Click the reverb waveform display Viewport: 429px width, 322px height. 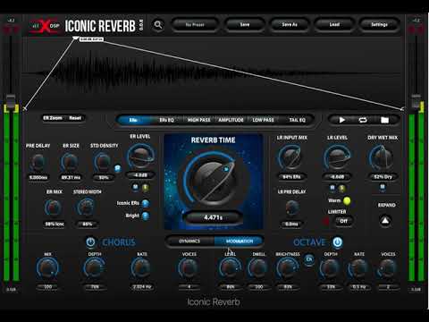click(213, 74)
